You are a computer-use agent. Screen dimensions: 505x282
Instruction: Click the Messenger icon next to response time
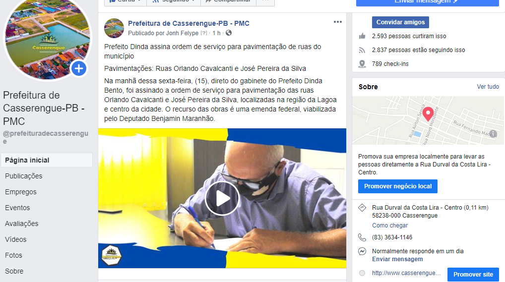(x=362, y=251)
